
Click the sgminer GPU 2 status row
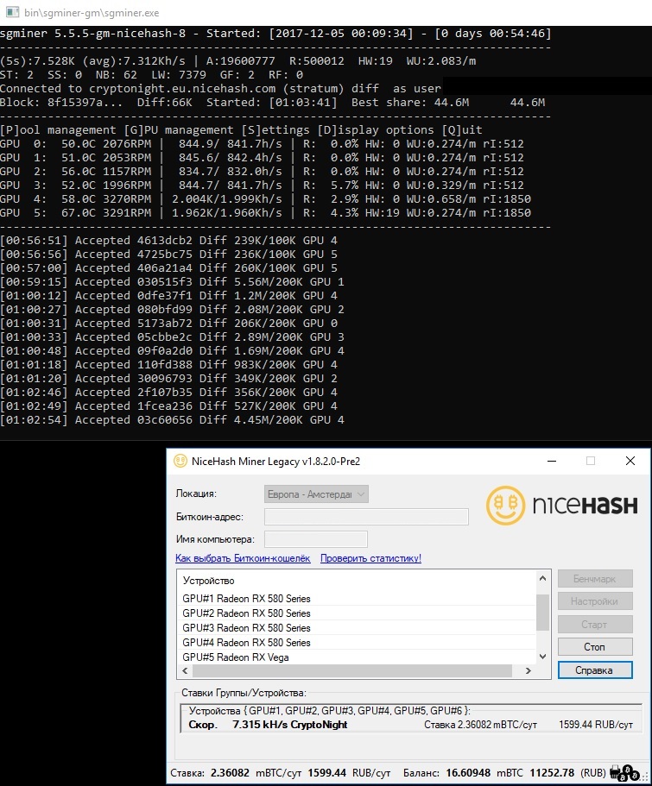pos(262,172)
